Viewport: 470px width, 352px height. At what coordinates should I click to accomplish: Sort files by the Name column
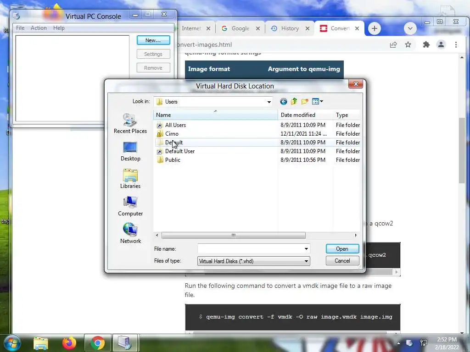coord(216,115)
